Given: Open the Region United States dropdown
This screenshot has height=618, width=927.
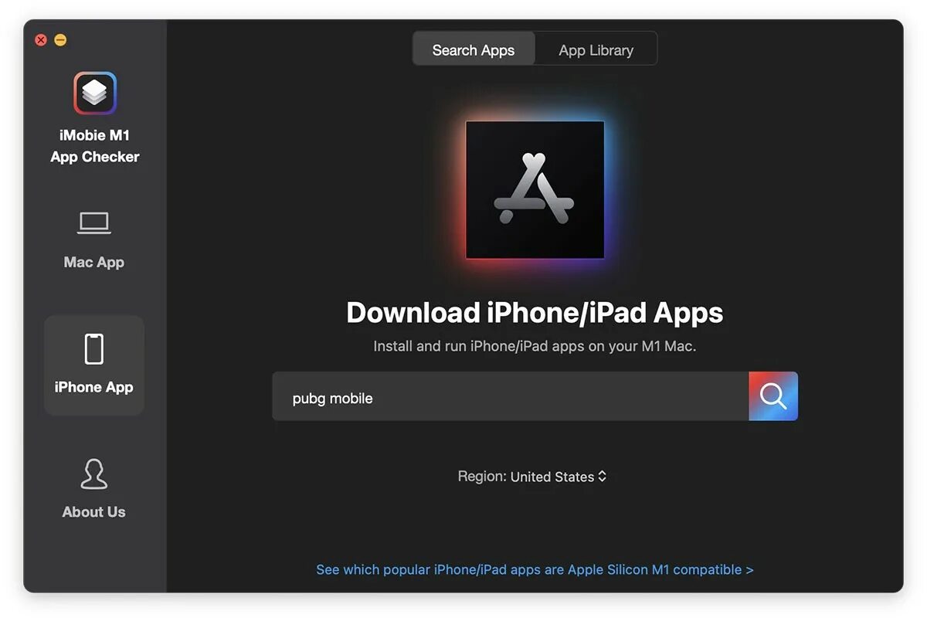Looking at the screenshot, I should [x=559, y=477].
